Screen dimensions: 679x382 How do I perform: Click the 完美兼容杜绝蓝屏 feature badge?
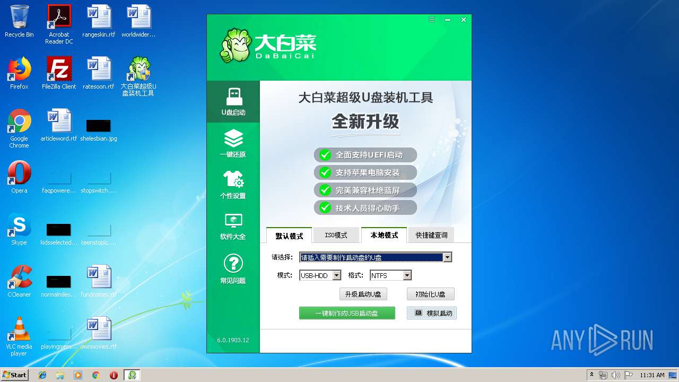pyautogui.click(x=365, y=190)
